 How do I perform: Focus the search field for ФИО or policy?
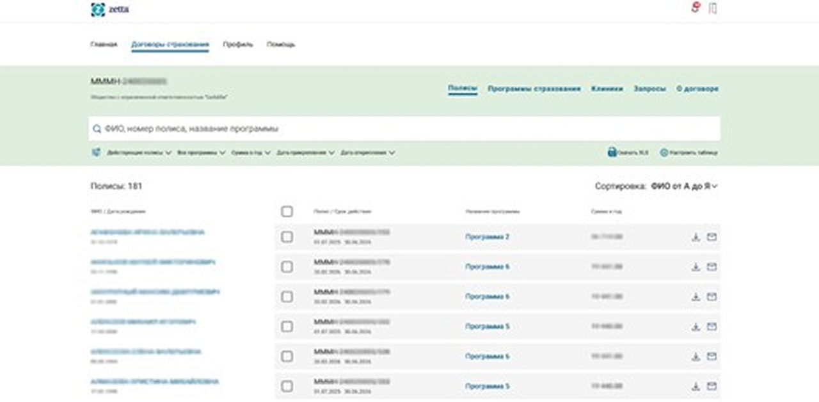click(404, 129)
